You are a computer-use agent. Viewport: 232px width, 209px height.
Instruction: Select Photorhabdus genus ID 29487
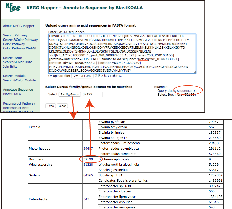[x=88, y=148]
